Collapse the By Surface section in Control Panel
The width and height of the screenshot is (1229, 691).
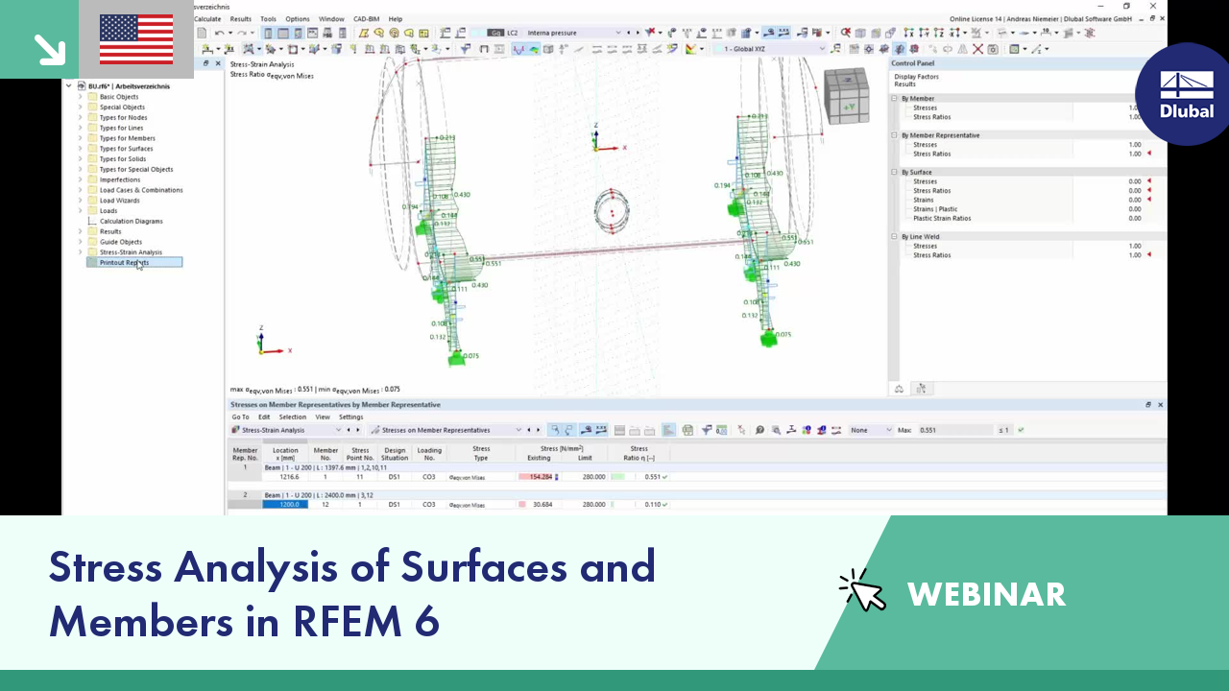[x=895, y=173]
